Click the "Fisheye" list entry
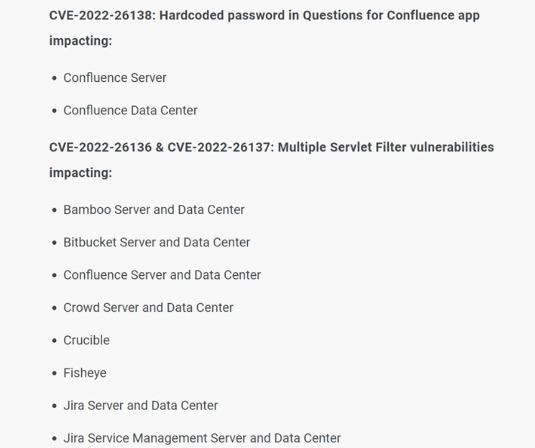This screenshot has width=535, height=448. (85, 373)
